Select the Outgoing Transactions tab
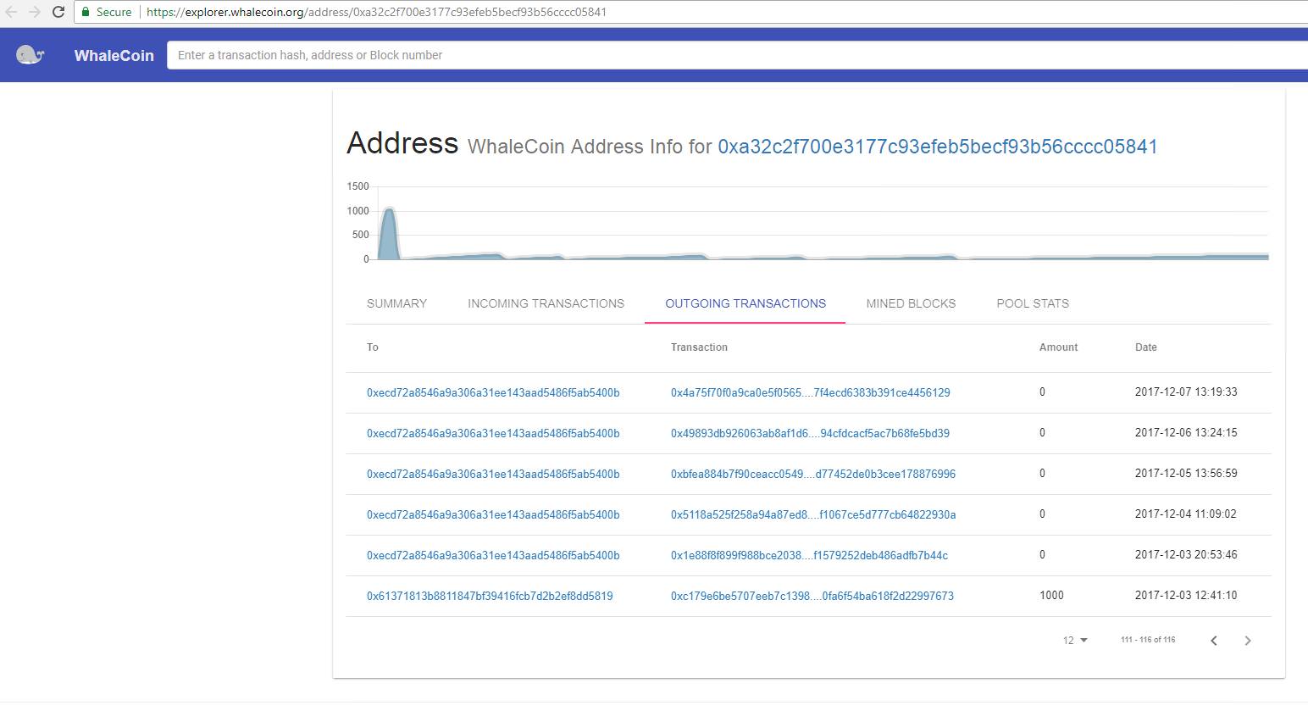The image size is (1308, 711). (x=745, y=303)
